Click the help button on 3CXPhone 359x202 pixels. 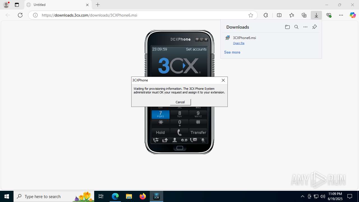197,40
